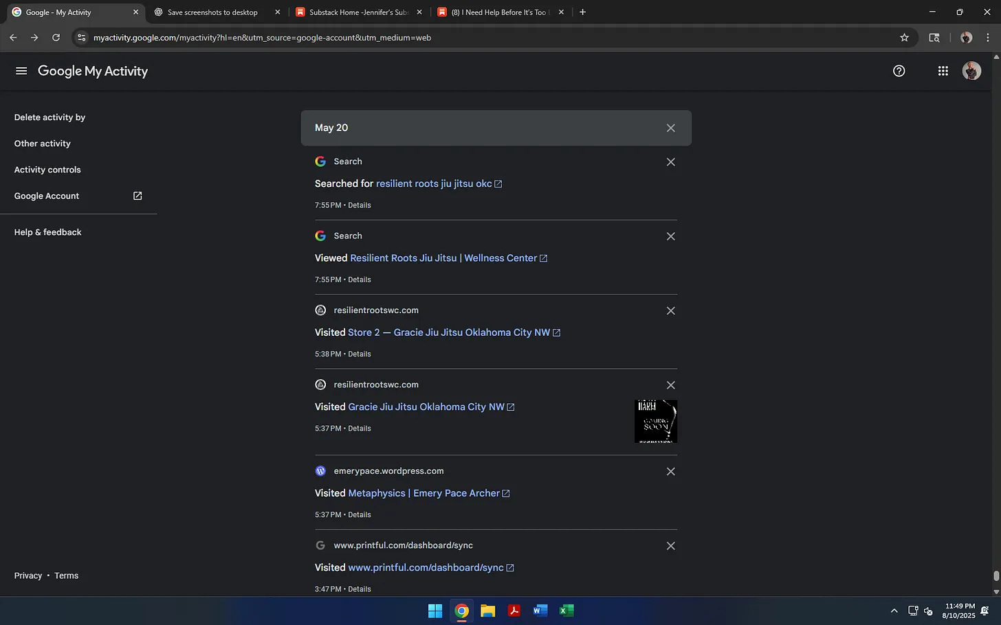Viewport: 1001px width, 625px height.
Task: Open Google Account in sidebar
Action: tap(47, 196)
